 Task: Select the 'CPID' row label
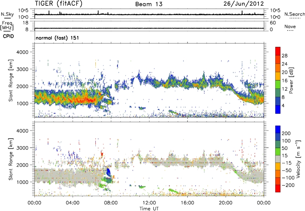8,36
